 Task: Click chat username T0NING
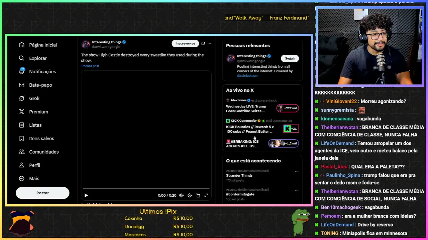click(330, 233)
